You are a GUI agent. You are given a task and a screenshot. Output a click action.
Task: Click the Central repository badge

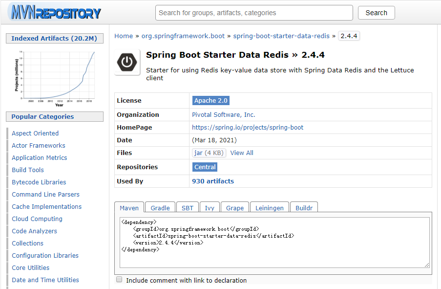pyautogui.click(x=205, y=167)
